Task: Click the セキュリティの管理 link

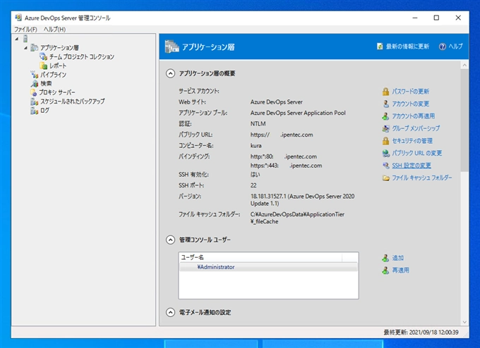Action: coord(412,141)
